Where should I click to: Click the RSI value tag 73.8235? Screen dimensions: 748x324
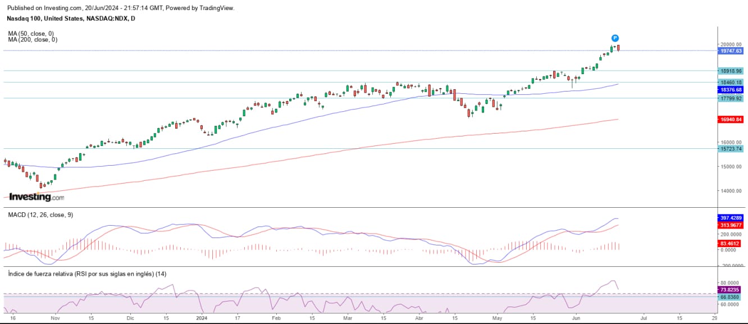click(x=731, y=289)
